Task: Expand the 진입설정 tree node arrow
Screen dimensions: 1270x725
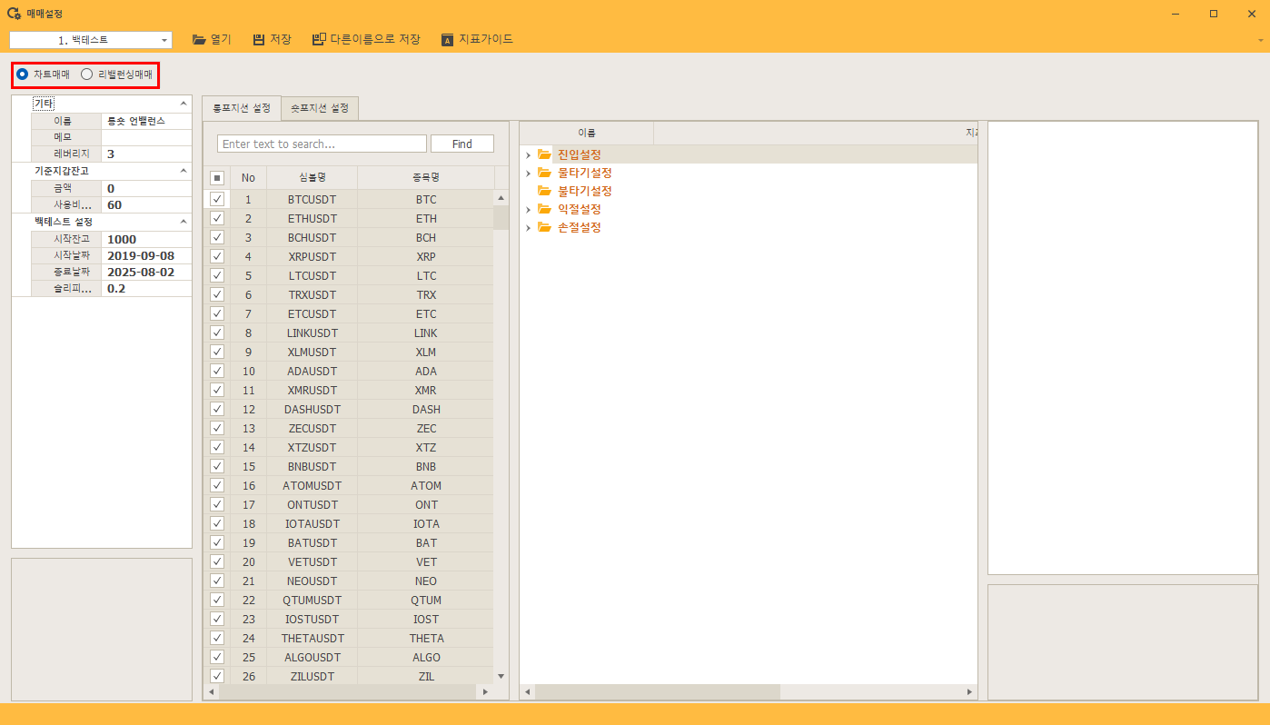Action: 528,155
